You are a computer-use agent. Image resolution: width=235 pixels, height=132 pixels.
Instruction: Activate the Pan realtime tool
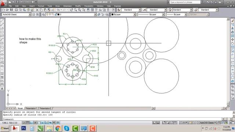pos(71,10)
